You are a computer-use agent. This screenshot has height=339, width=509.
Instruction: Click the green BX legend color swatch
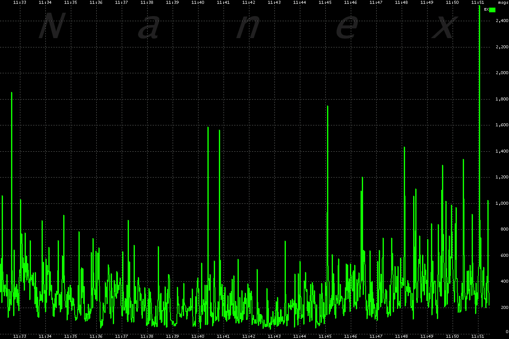492,10
